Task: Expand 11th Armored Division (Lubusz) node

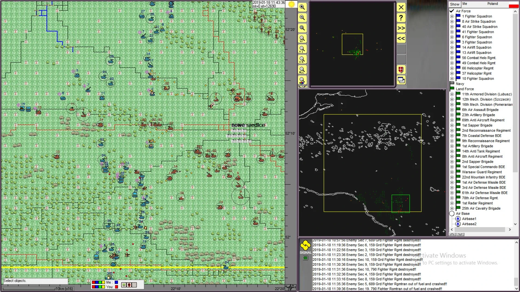Action: pos(452,94)
